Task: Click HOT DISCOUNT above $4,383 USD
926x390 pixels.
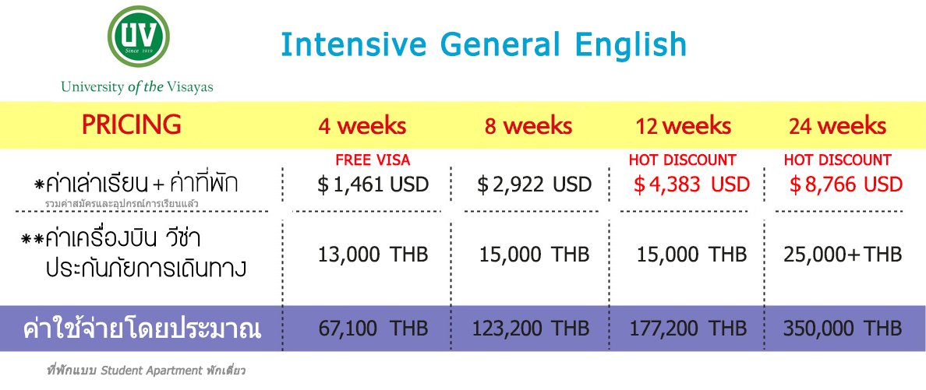Action: tap(682, 160)
